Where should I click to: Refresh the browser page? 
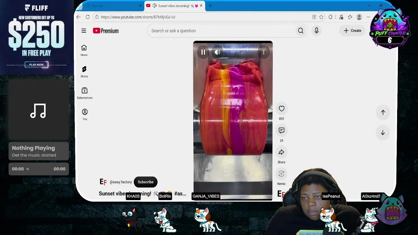(88, 17)
